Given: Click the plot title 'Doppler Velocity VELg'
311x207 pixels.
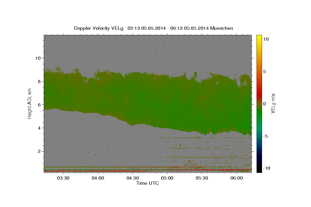Looking at the screenshot, I should point(99,28).
